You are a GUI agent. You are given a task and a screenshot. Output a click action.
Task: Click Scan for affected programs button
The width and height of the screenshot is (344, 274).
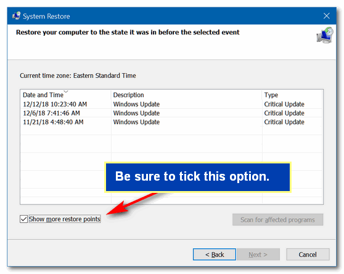277,219
